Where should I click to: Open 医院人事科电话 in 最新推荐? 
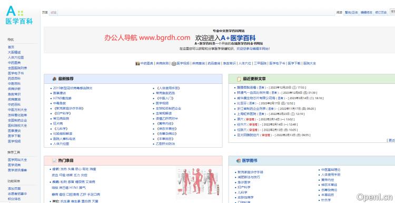pyautogui.click(x=64, y=139)
